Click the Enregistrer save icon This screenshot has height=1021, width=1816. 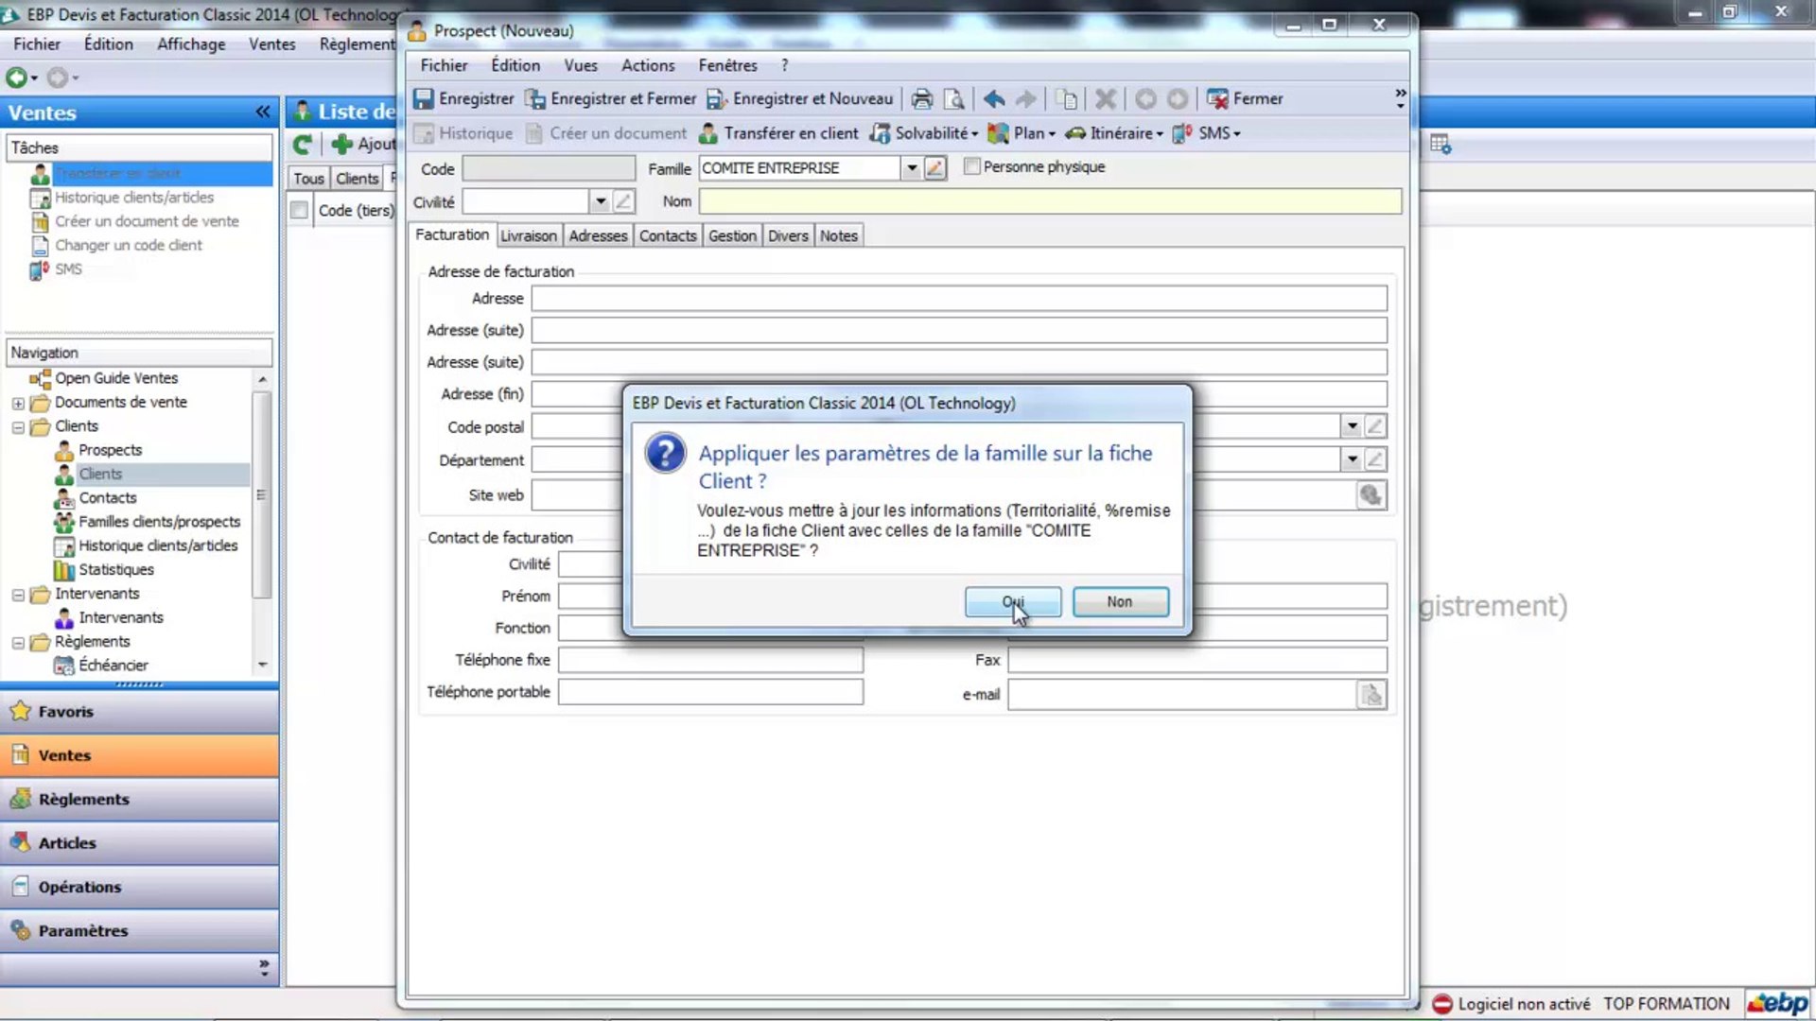point(424,98)
